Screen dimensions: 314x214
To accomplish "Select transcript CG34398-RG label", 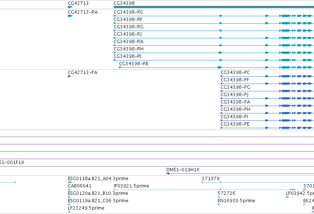I will 128,27.
